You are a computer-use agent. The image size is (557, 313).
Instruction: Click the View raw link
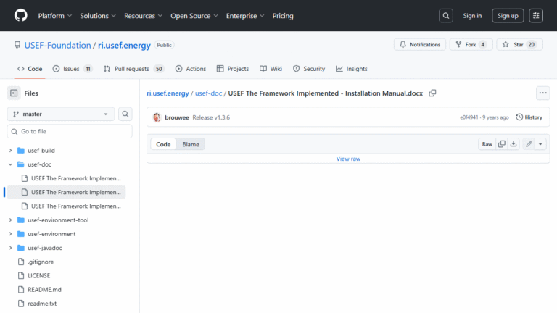pyautogui.click(x=348, y=159)
